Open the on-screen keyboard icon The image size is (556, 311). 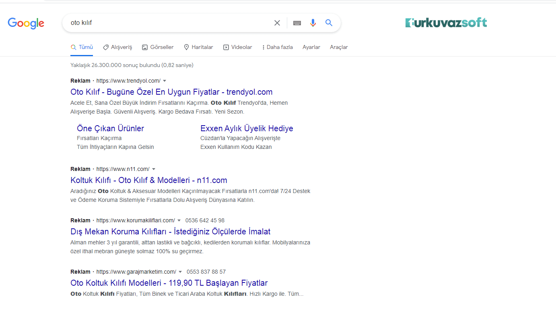(297, 23)
